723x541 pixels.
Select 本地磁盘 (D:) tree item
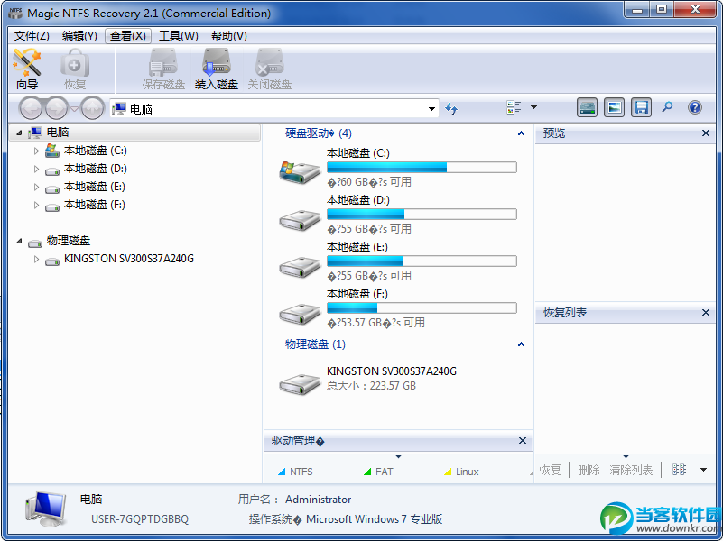click(x=95, y=169)
